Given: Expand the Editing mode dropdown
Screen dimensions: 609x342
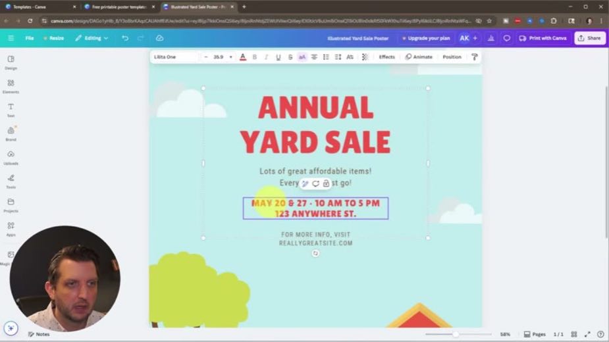Looking at the screenshot, I should [x=92, y=38].
